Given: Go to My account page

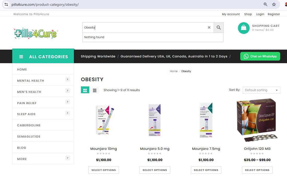Looking at the screenshot, I should coord(231,14).
